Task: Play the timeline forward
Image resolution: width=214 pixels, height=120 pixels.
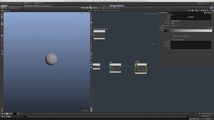Action: click(x=9, y=114)
